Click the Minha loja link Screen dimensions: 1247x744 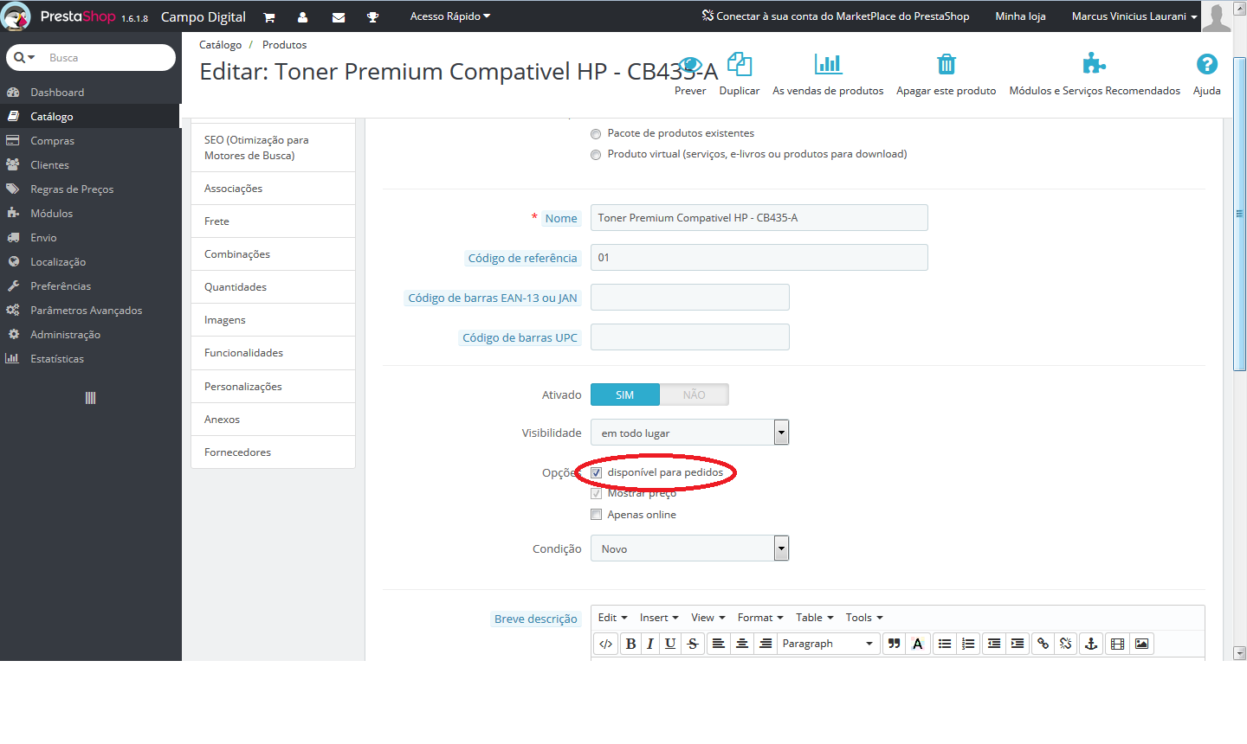1020,16
